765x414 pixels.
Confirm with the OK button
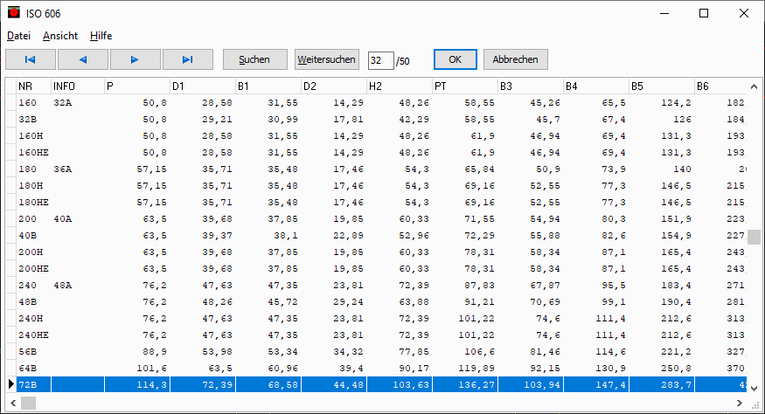click(455, 59)
